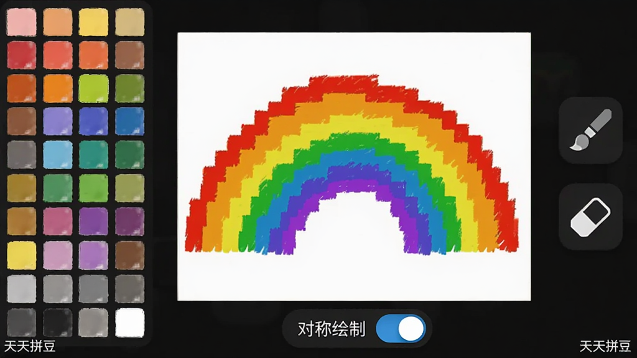Choose the bright orange swatch beside lime green
The width and height of the screenshot is (637, 358).
pyautogui.click(x=58, y=88)
